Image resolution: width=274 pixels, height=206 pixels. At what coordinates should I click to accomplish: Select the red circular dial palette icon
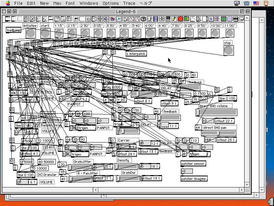coord(180,19)
